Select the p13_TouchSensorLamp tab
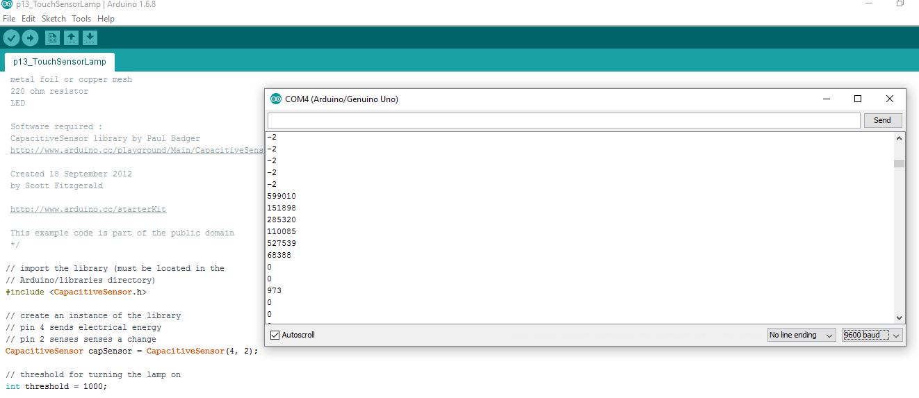919x398 pixels. [x=60, y=62]
